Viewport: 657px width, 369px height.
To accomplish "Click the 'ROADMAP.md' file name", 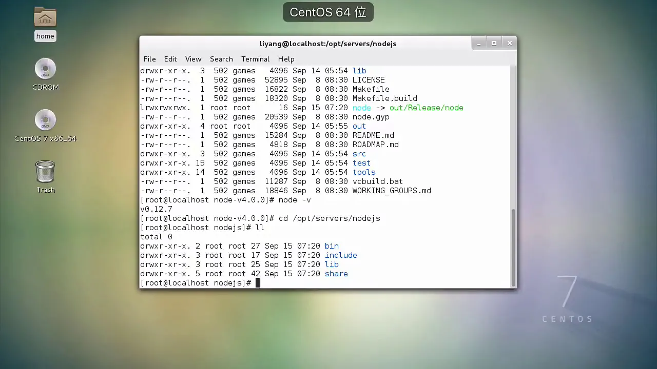I will pyautogui.click(x=376, y=145).
